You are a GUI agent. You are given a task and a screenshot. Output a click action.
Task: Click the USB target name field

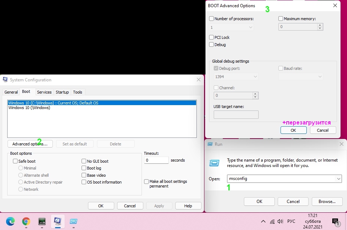coord(236,114)
